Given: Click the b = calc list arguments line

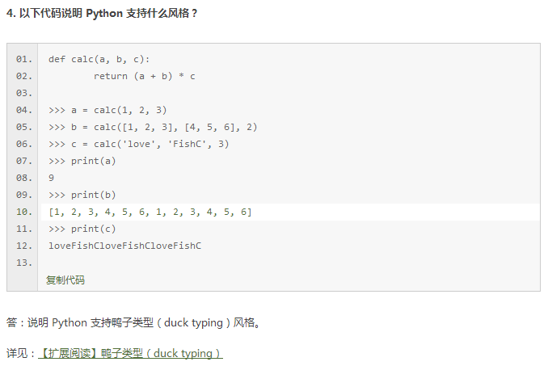Looking at the screenshot, I should click(153, 127).
